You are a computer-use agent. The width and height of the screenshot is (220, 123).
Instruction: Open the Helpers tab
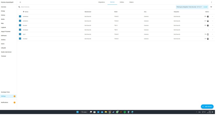(131, 2)
